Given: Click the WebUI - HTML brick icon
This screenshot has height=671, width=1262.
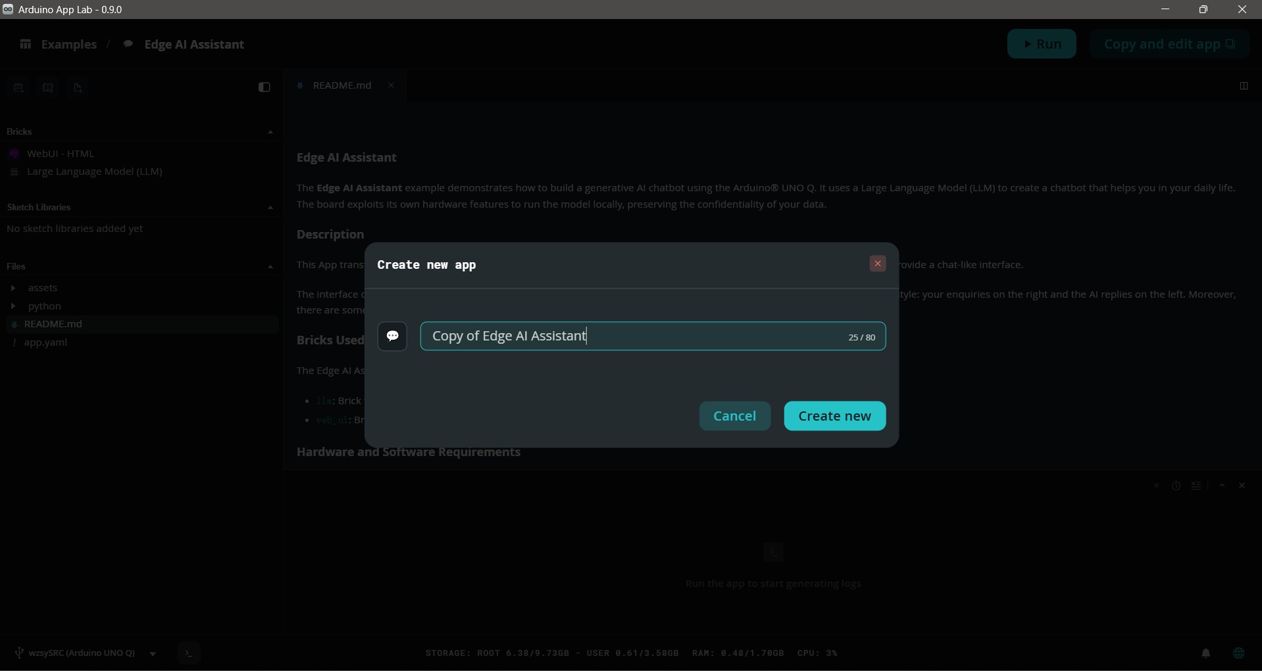Looking at the screenshot, I should pyautogui.click(x=14, y=154).
